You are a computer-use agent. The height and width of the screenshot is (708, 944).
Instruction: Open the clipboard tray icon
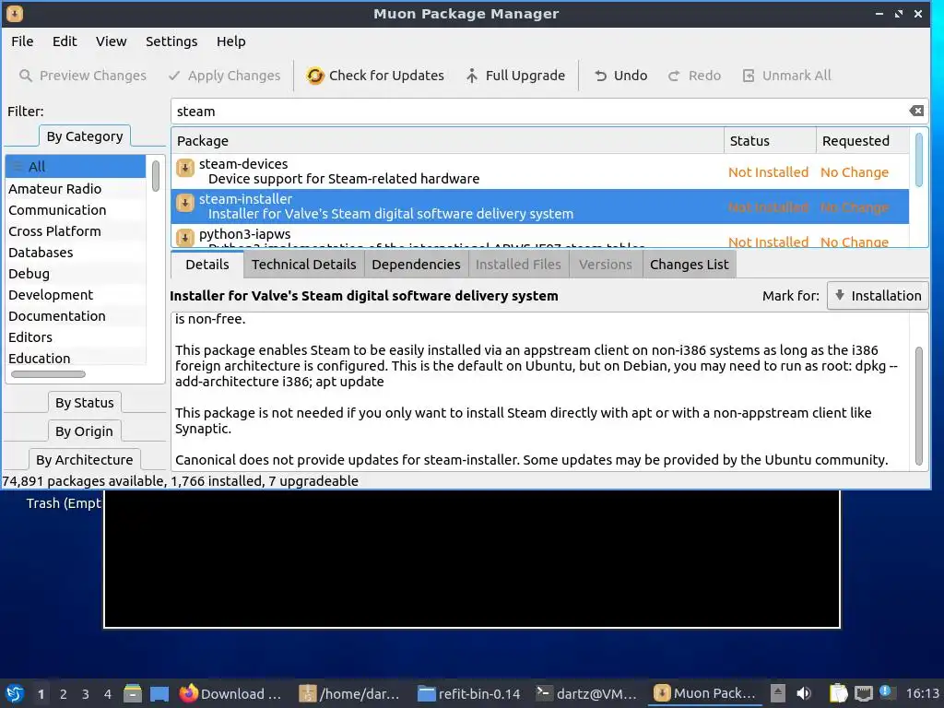click(x=838, y=693)
